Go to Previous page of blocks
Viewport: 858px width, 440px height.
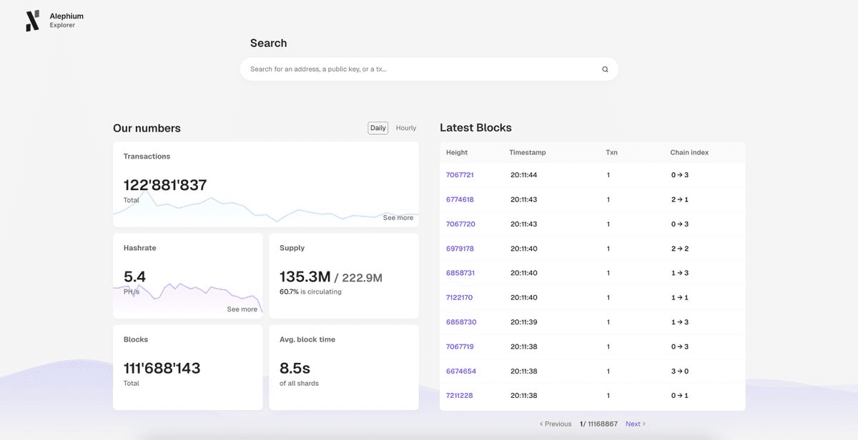click(556, 424)
